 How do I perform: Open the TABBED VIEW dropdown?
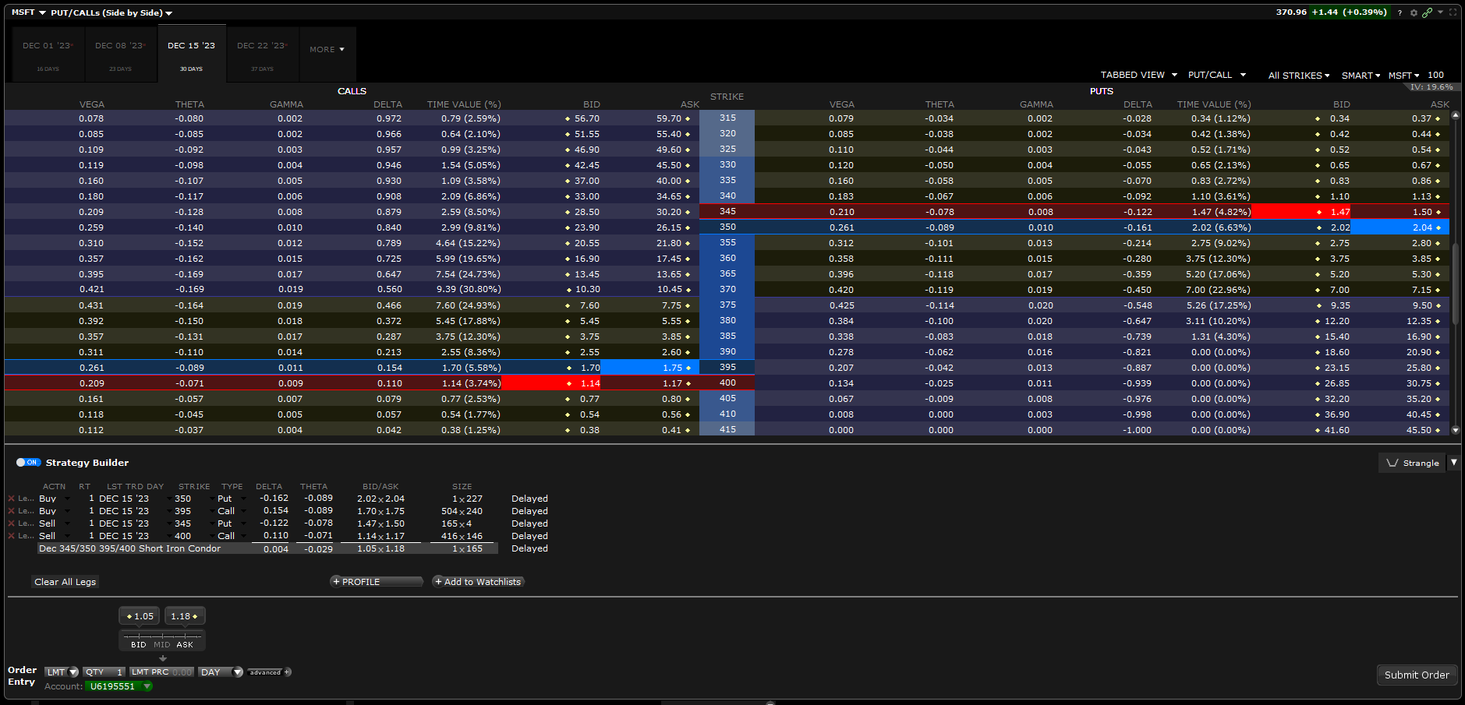pos(1139,75)
